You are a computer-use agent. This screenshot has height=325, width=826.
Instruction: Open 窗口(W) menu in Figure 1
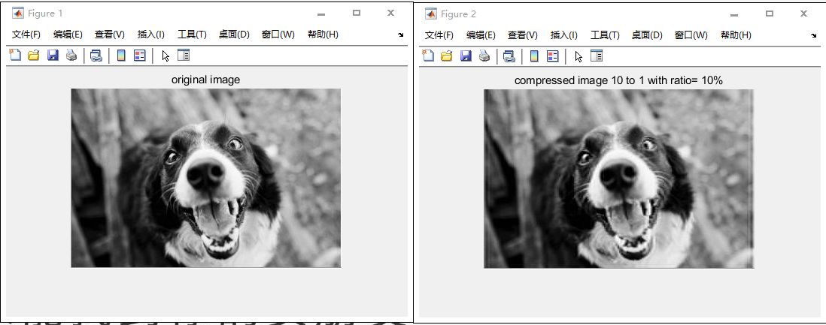(x=278, y=35)
